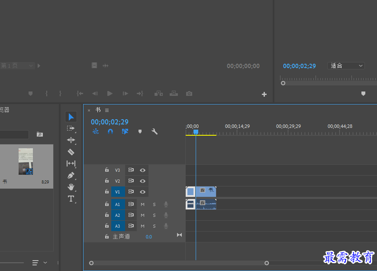This screenshot has width=377, height=271.
Task: Toggle V1 track output eye
Action: [142, 192]
